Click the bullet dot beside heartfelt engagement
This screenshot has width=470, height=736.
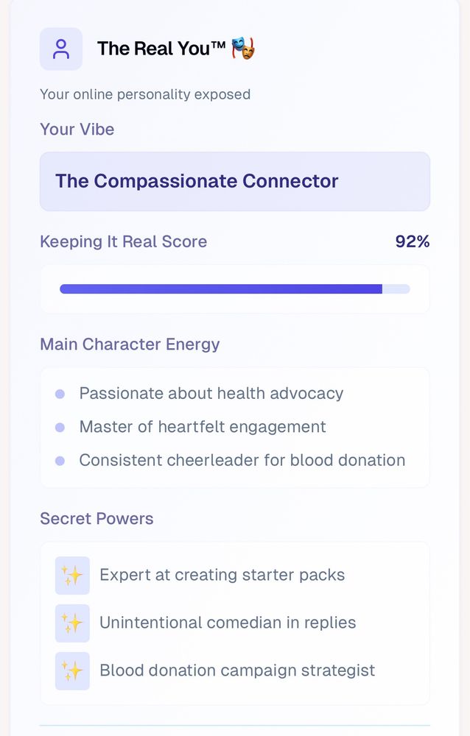[60, 427]
